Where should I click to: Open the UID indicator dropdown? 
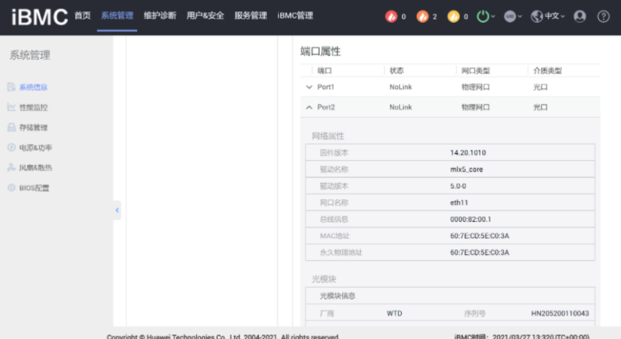(x=512, y=16)
